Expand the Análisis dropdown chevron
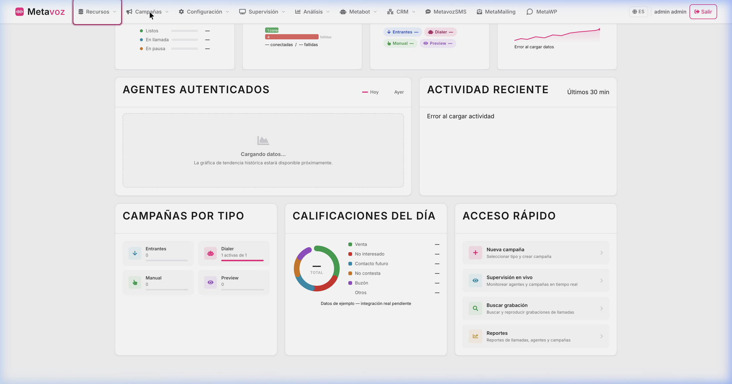The image size is (732, 384). (328, 12)
